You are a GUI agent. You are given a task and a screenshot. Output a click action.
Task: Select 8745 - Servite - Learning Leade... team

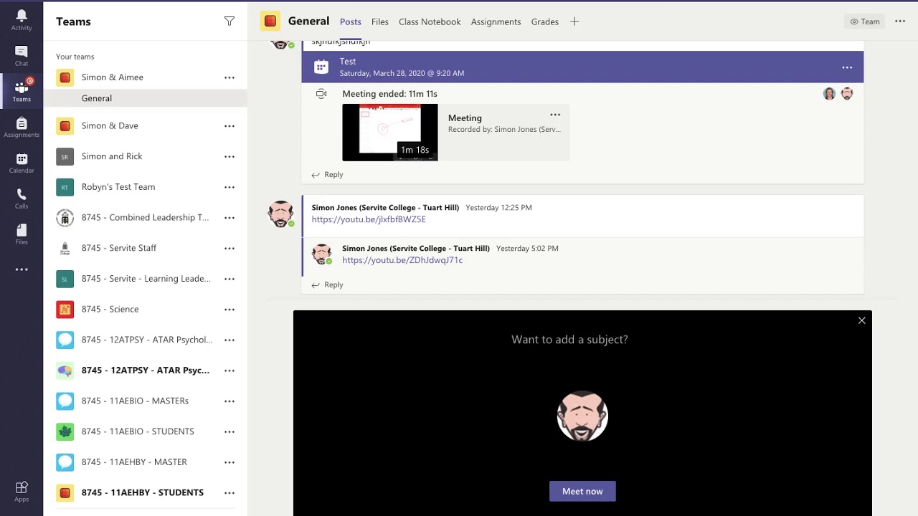click(x=146, y=279)
